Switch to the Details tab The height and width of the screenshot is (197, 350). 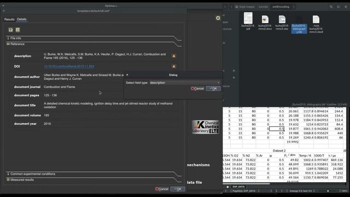point(22,20)
